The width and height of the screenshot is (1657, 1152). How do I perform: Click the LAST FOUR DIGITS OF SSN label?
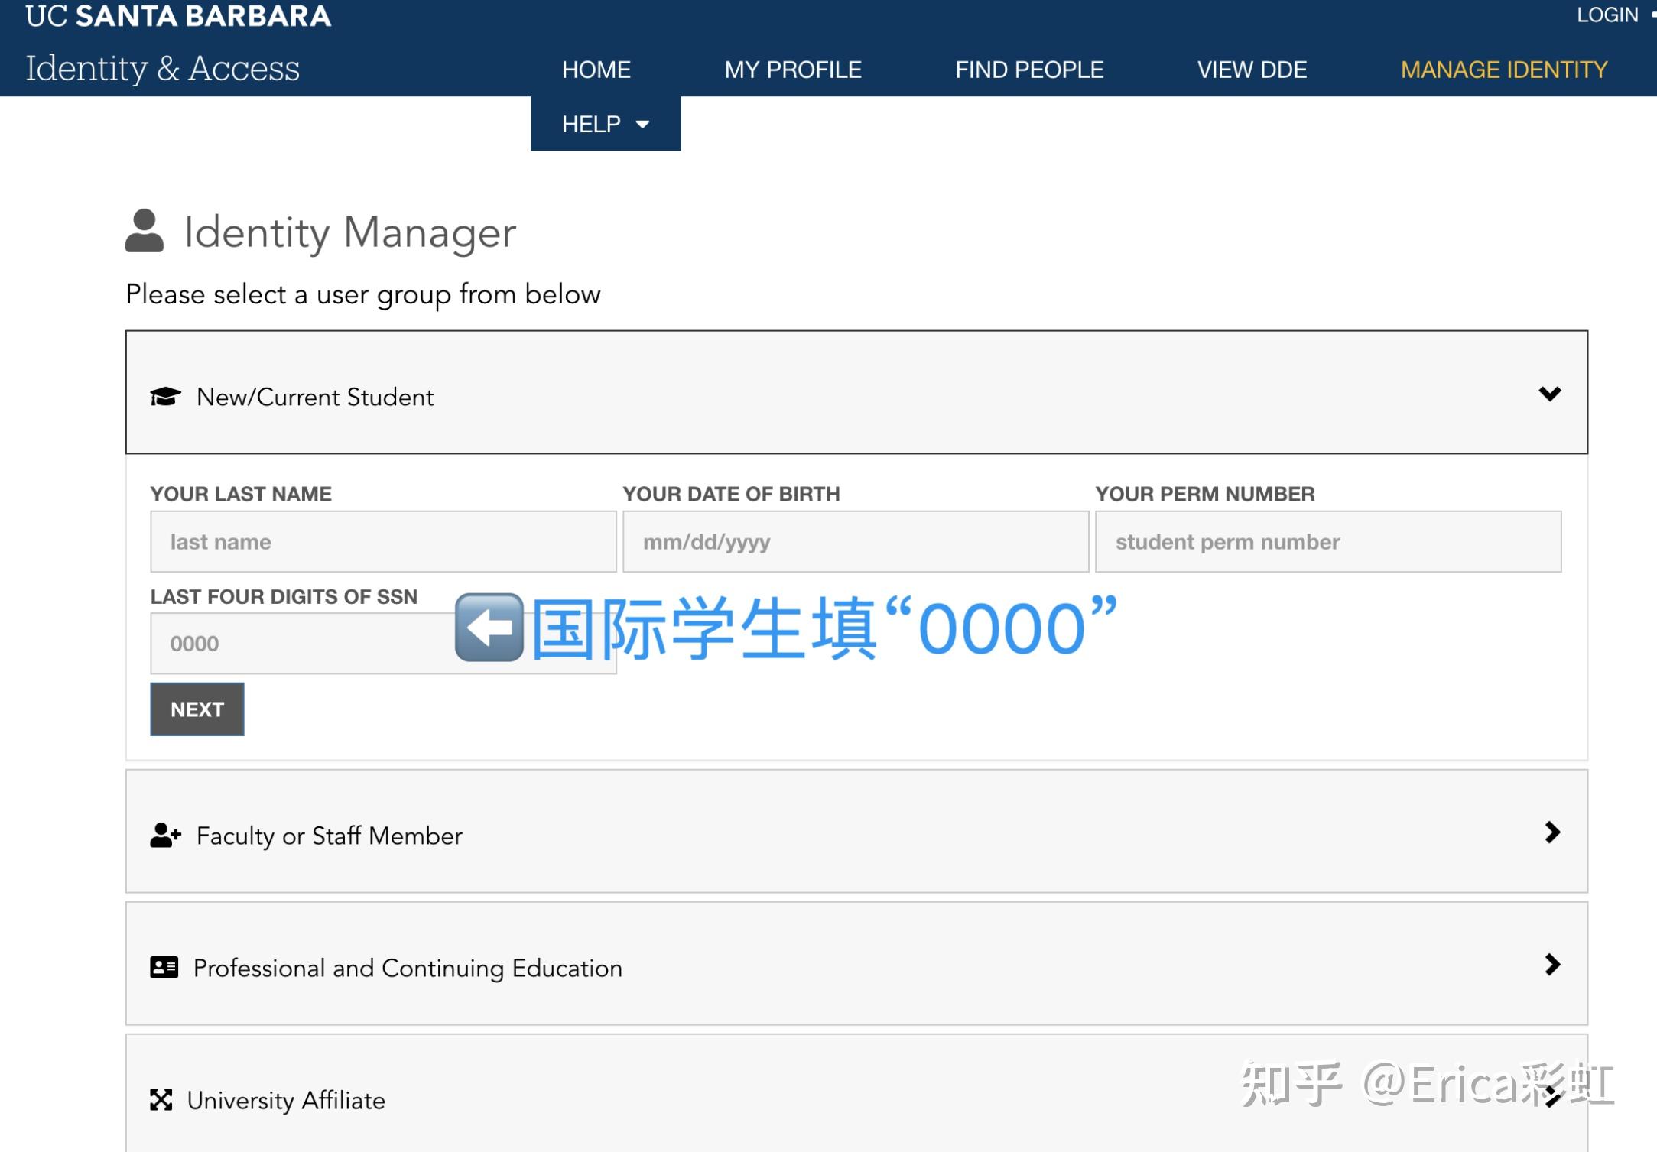[x=284, y=596]
